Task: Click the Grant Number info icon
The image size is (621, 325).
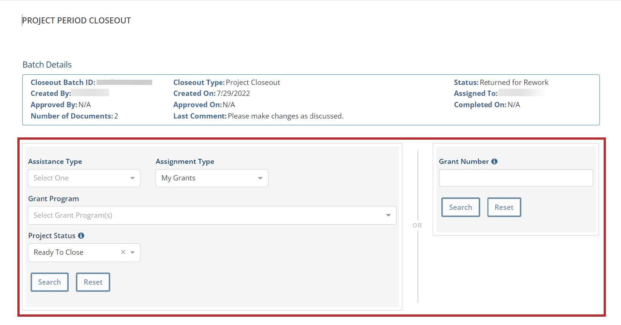Action: pyautogui.click(x=495, y=162)
